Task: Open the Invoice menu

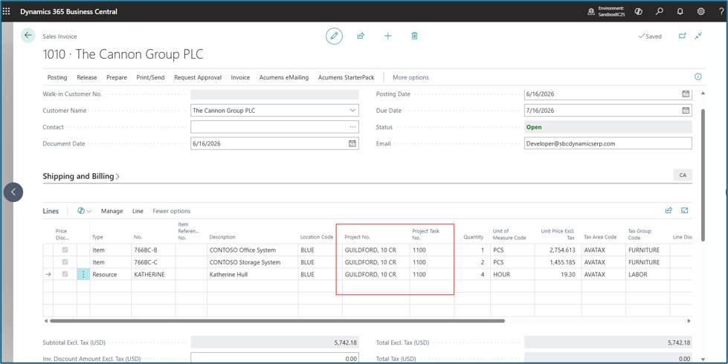Action: [240, 77]
